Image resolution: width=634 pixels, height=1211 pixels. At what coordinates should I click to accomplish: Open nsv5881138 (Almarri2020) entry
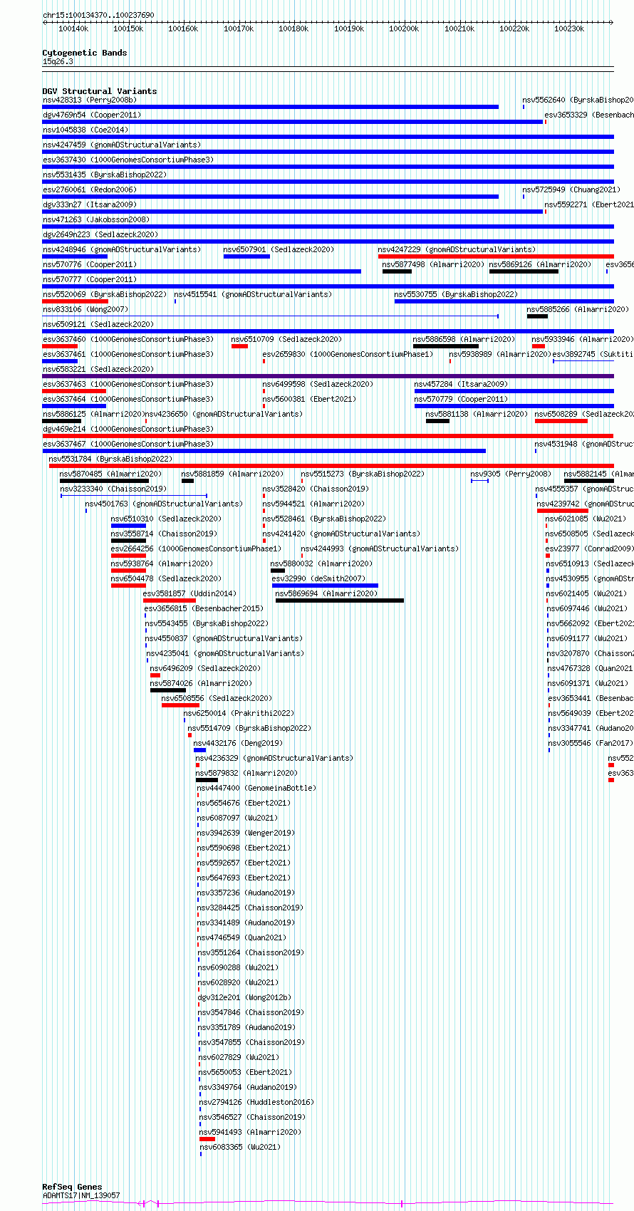477,415
